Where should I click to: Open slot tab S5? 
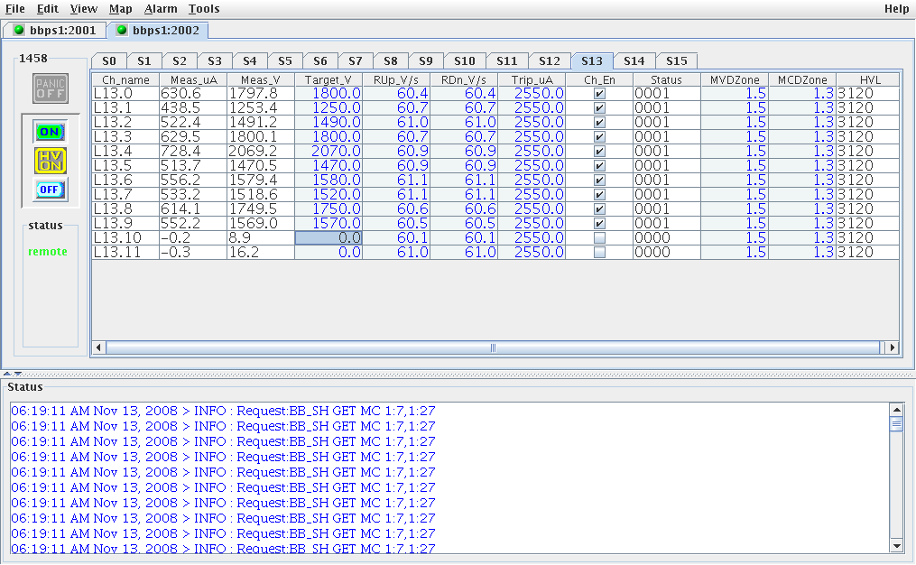click(285, 60)
